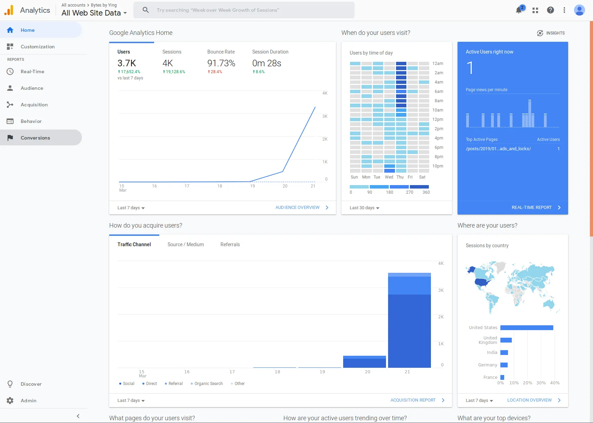This screenshot has width=593, height=423.
Task: Click the All accounts breadcrumb link
Action: point(73,5)
